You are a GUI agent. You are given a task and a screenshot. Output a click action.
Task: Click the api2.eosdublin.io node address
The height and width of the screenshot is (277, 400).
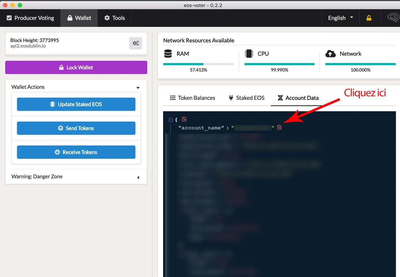point(28,46)
